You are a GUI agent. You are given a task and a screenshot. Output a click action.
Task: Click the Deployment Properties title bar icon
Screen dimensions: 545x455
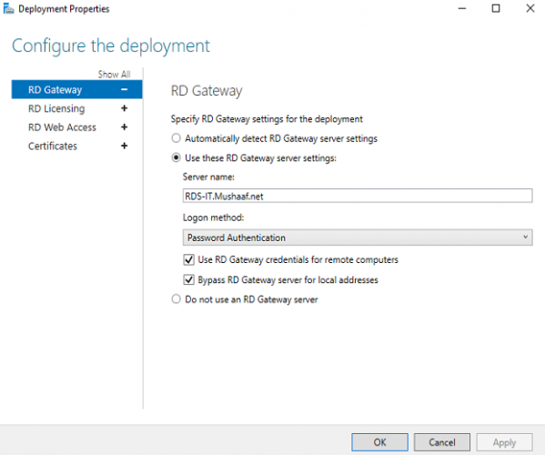(x=8, y=9)
